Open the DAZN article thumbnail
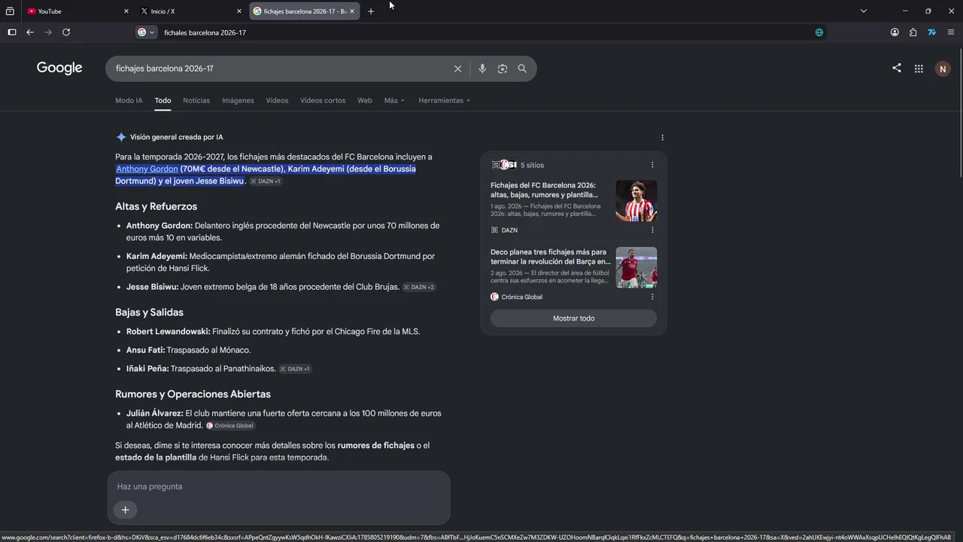 (x=636, y=201)
